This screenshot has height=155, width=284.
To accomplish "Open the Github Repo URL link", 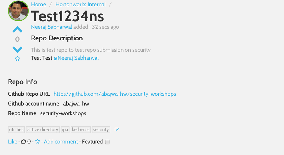I will click(115, 94).
